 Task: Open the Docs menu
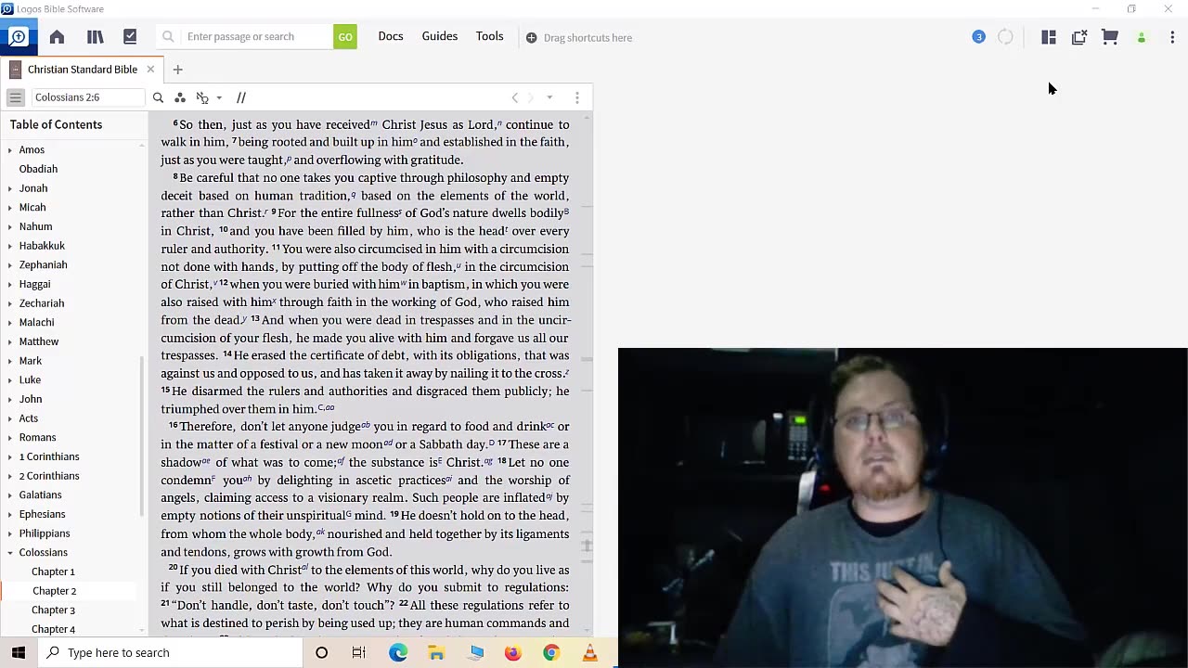[391, 36]
